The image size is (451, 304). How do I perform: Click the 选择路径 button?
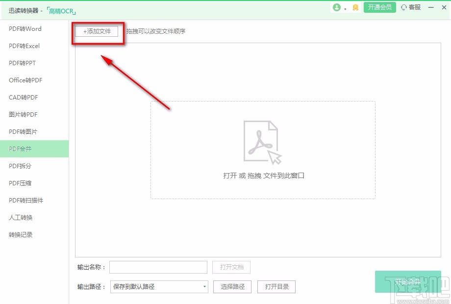tap(231, 287)
